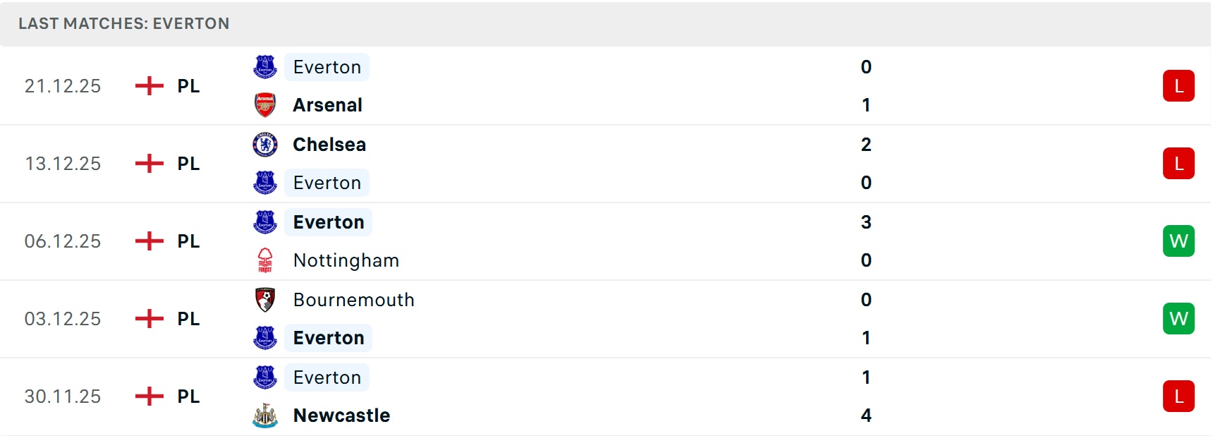The height and width of the screenshot is (436, 1213).
Task: Click the green W badge for Nottingham match
Action: click(1178, 241)
